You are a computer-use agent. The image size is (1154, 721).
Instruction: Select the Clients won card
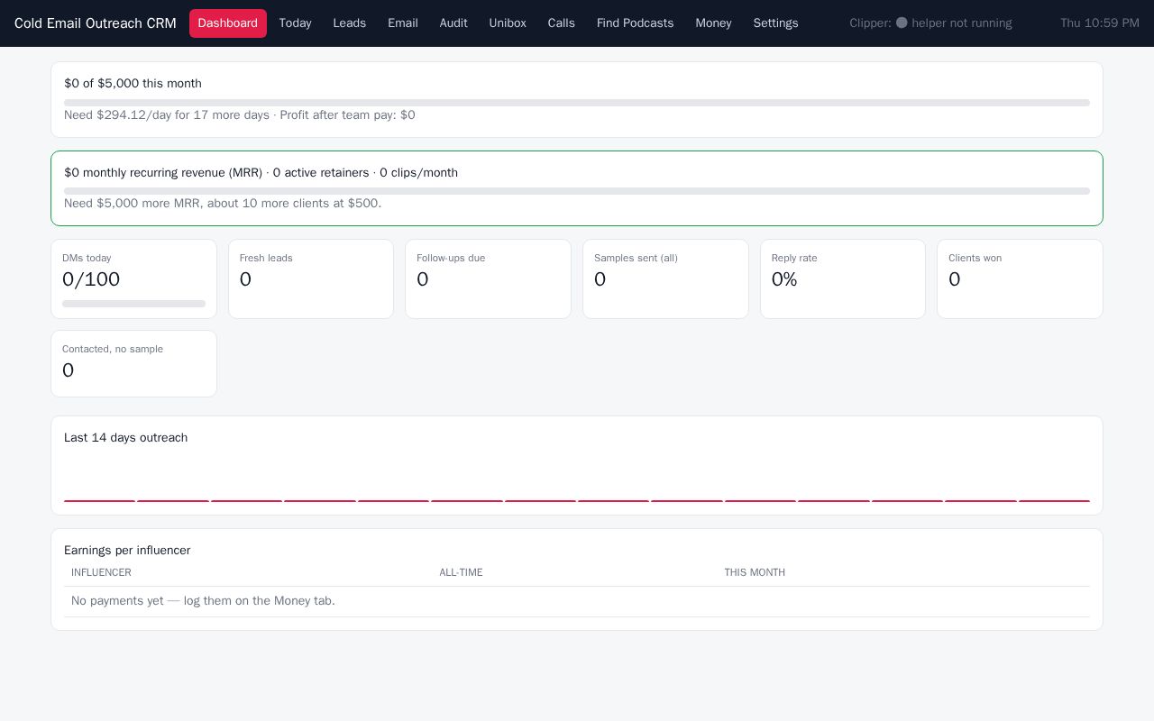(1020, 278)
